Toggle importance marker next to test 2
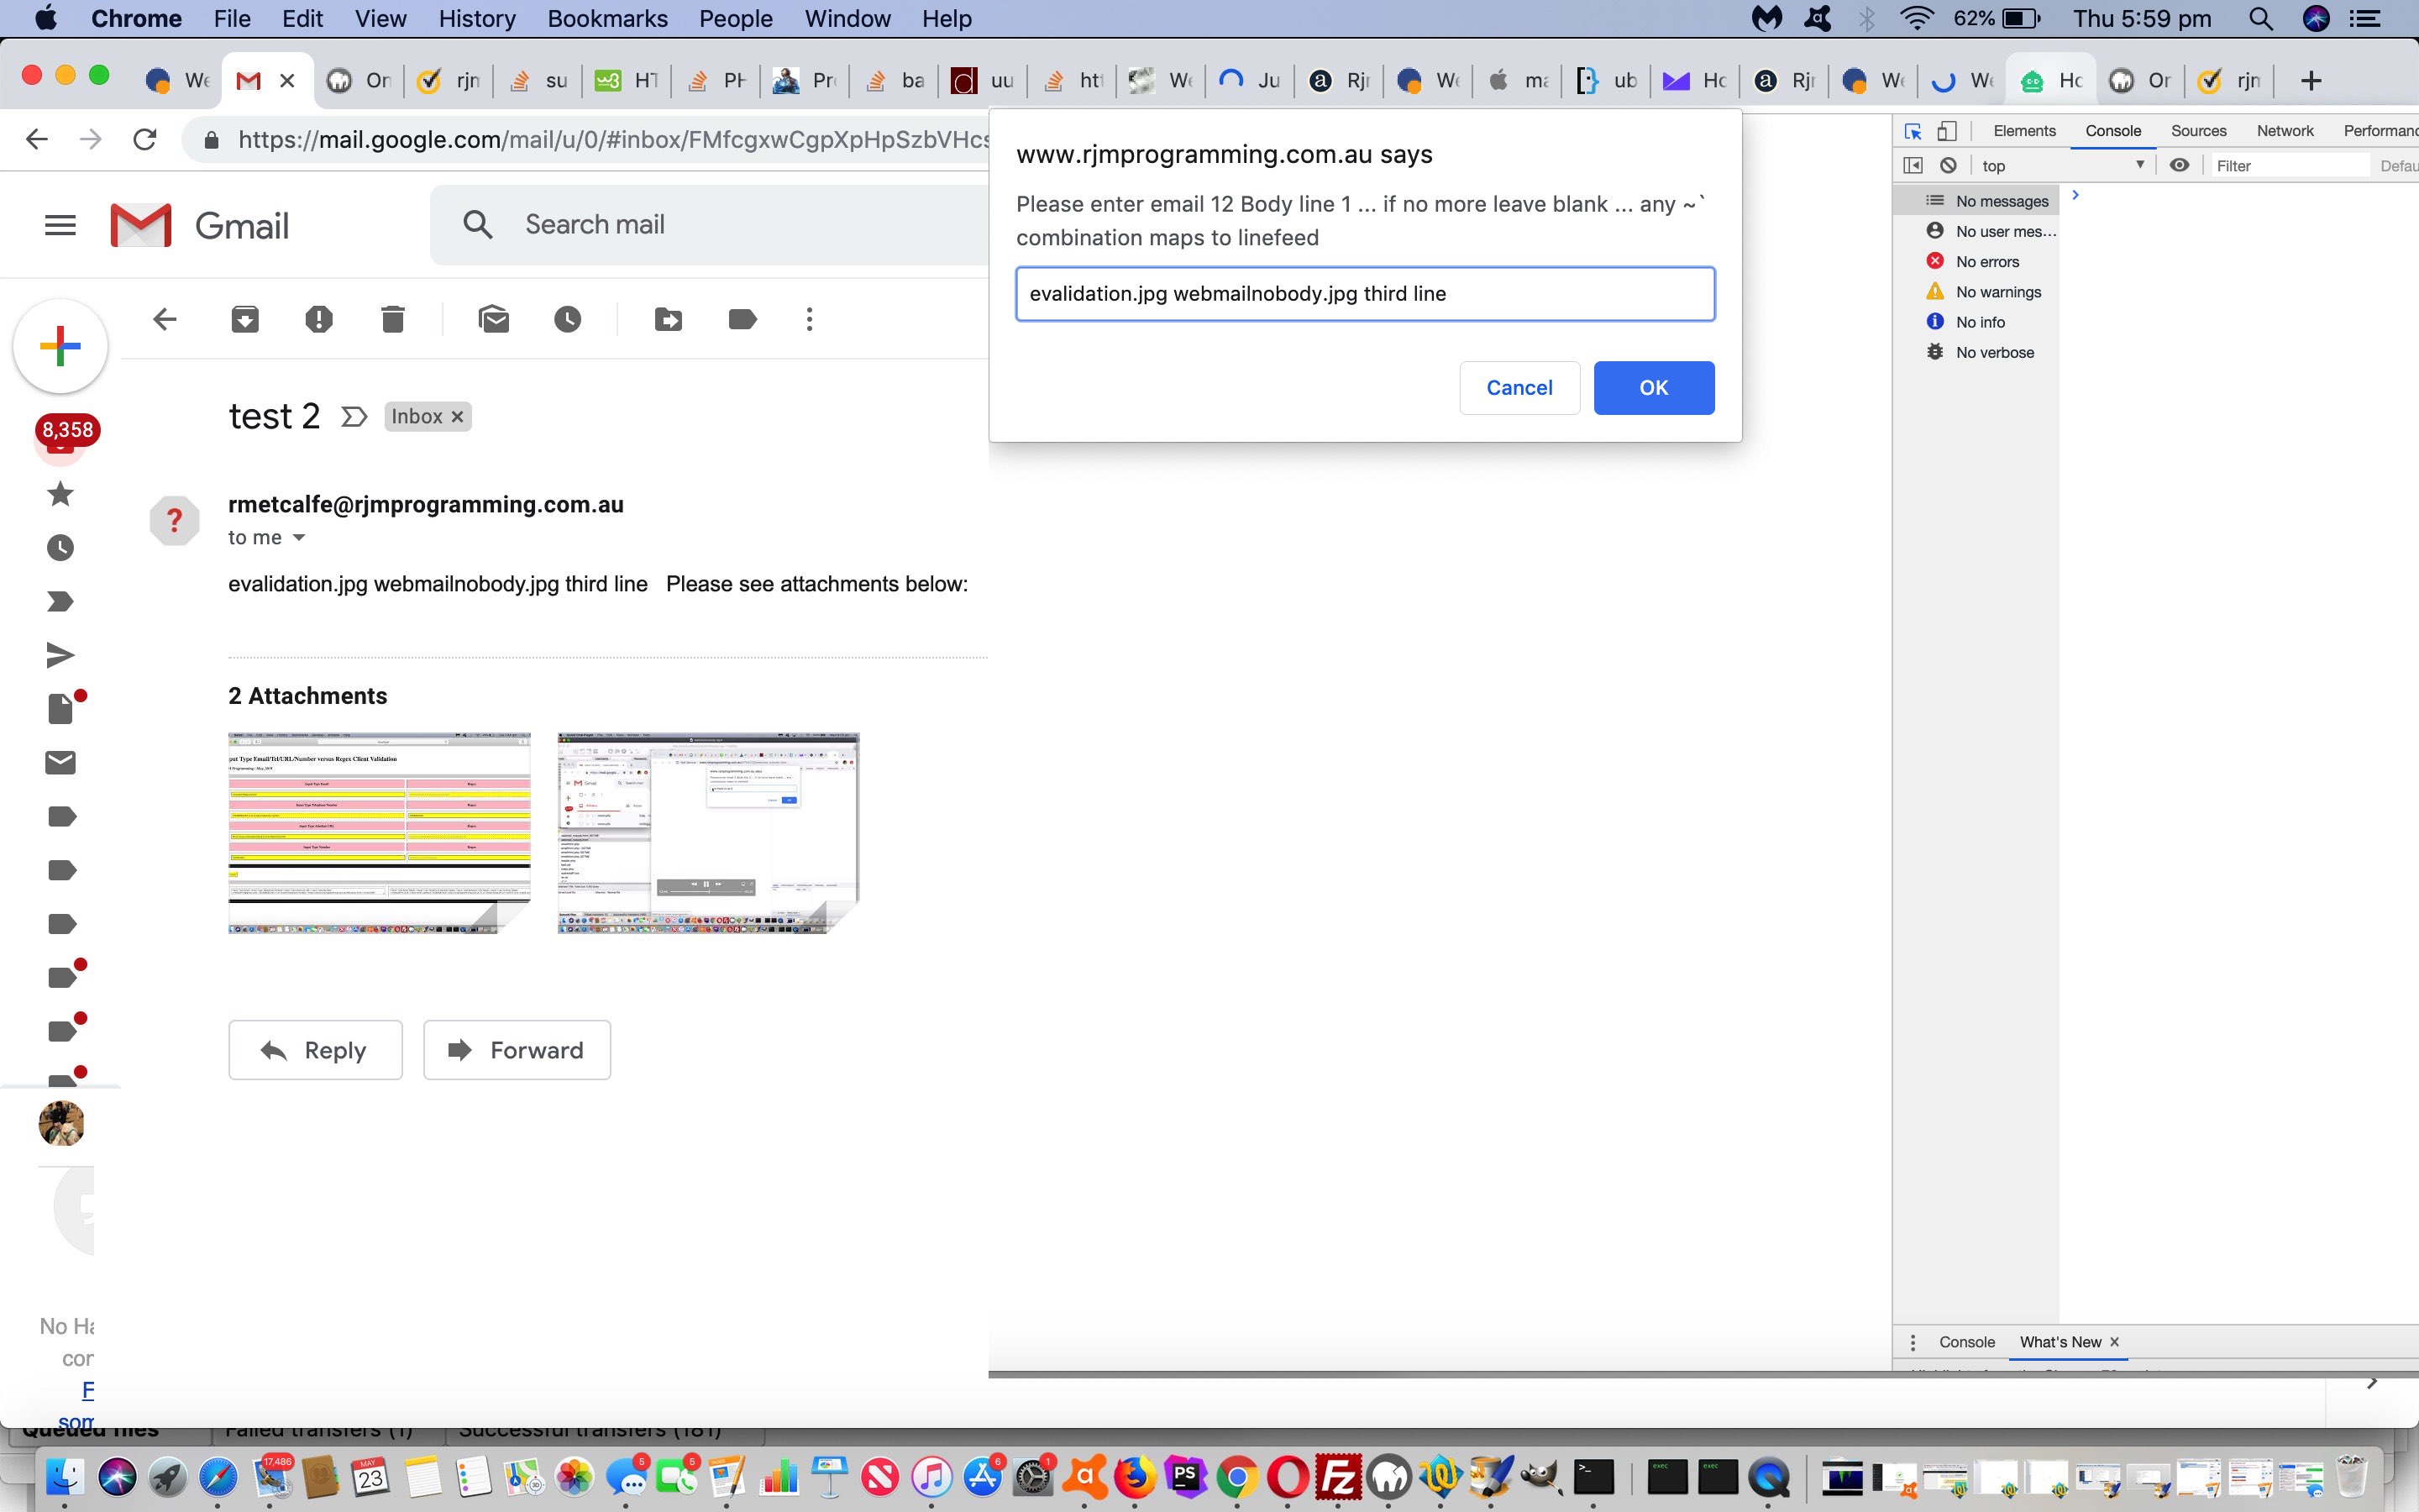Viewport: 2419px width, 1512px height. [354, 417]
